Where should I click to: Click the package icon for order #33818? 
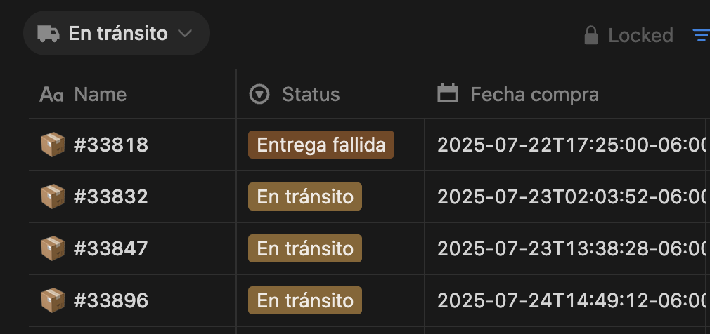(53, 145)
